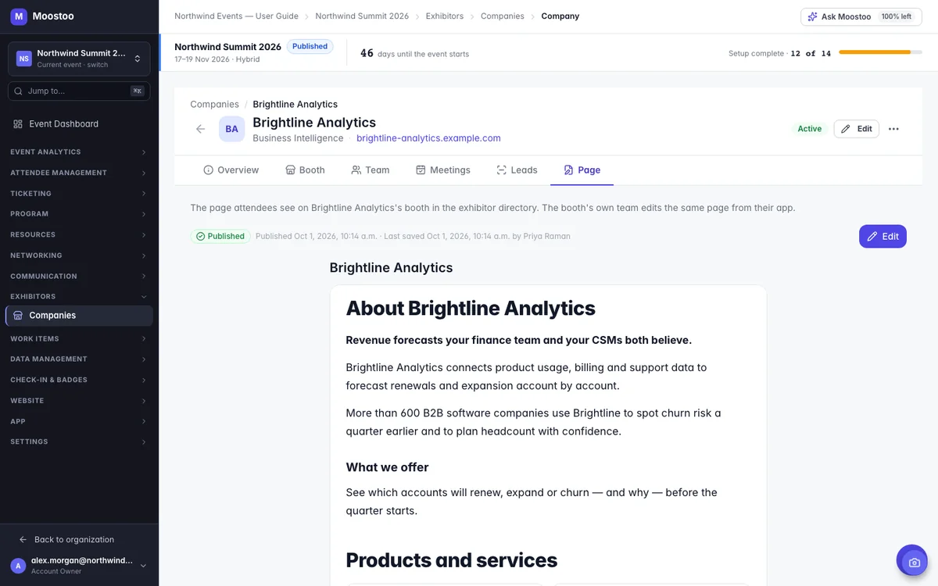This screenshot has width=938, height=586.
Task: Expand the Networking section
Action: [79, 255]
